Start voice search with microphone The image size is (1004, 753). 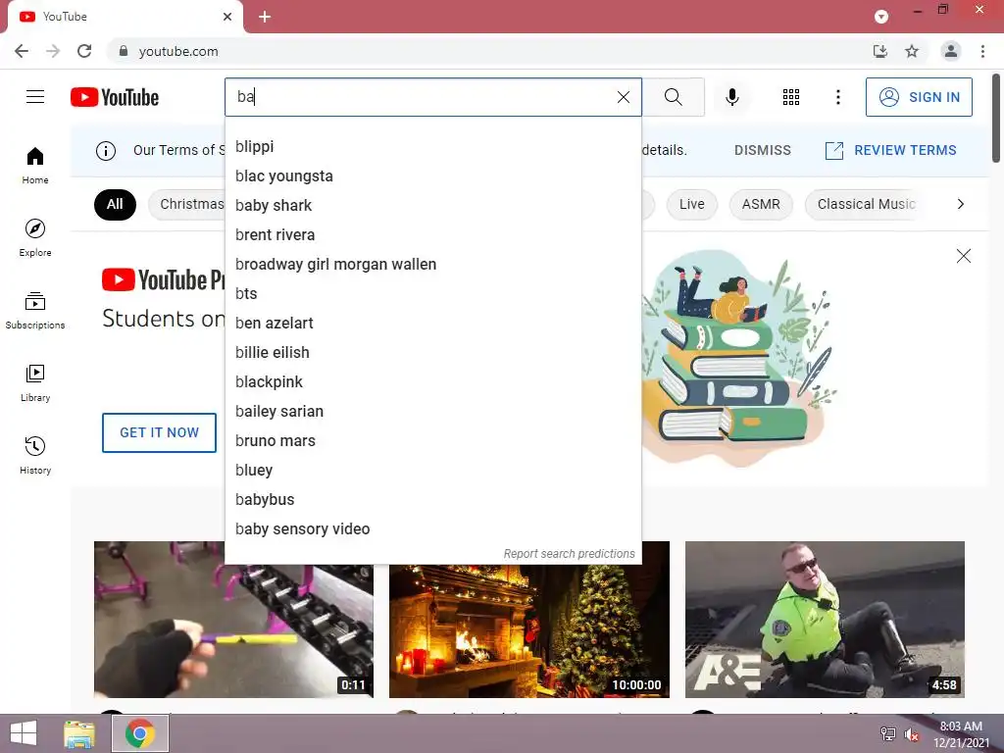pos(731,97)
